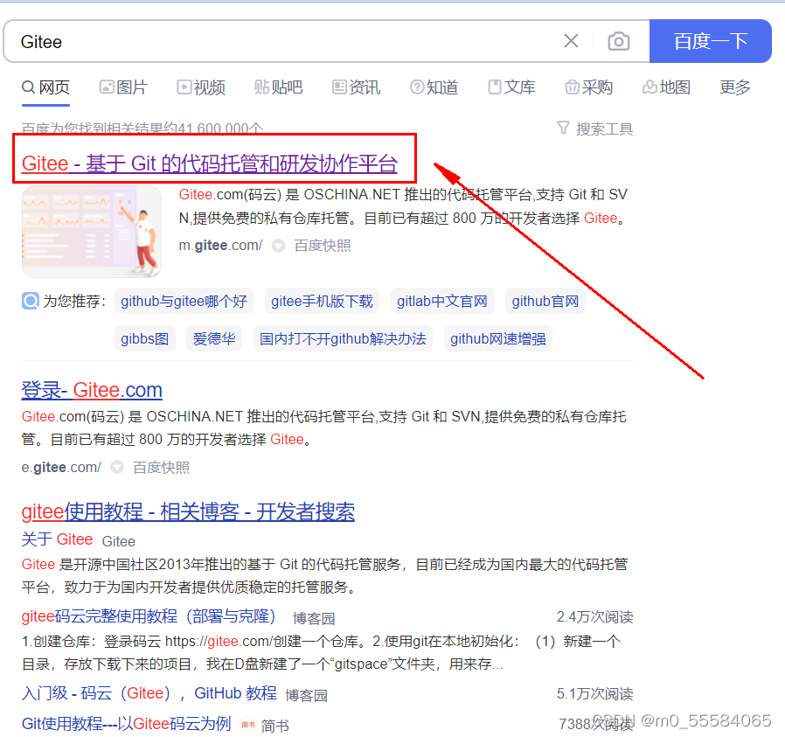Click the 博客园 label after GitHub 教程
The image size is (785, 737).
[306, 695]
